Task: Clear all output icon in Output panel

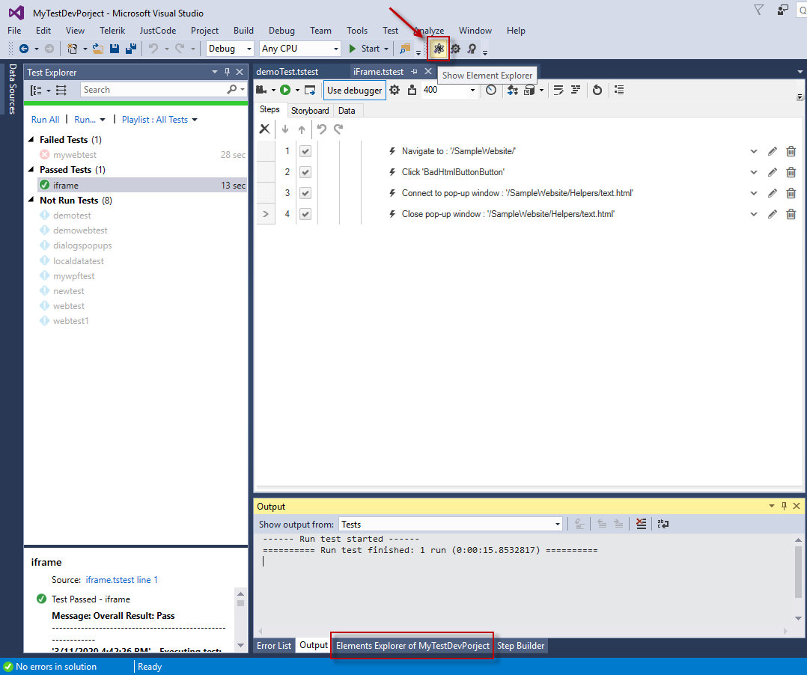Action: pos(641,524)
